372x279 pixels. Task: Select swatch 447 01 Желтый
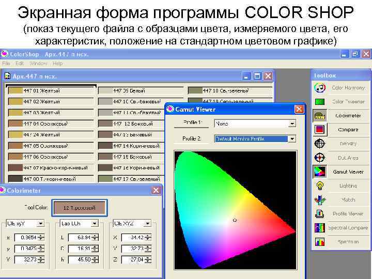pos(51,90)
